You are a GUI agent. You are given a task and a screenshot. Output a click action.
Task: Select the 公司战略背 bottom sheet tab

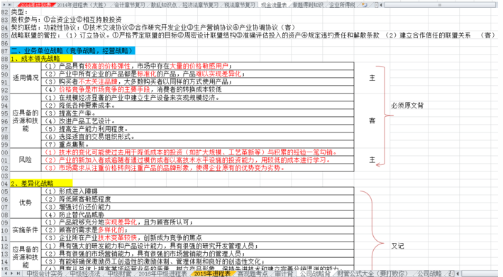315,273
